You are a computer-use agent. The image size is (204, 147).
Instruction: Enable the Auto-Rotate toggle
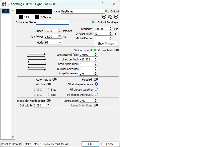[x=55, y=79]
